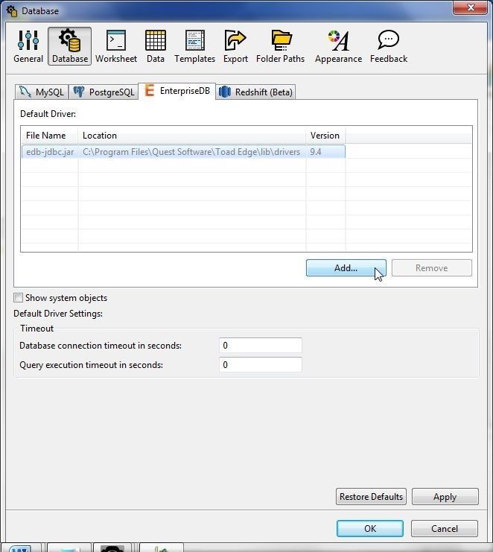Open the Worksheet settings section

[x=116, y=46]
